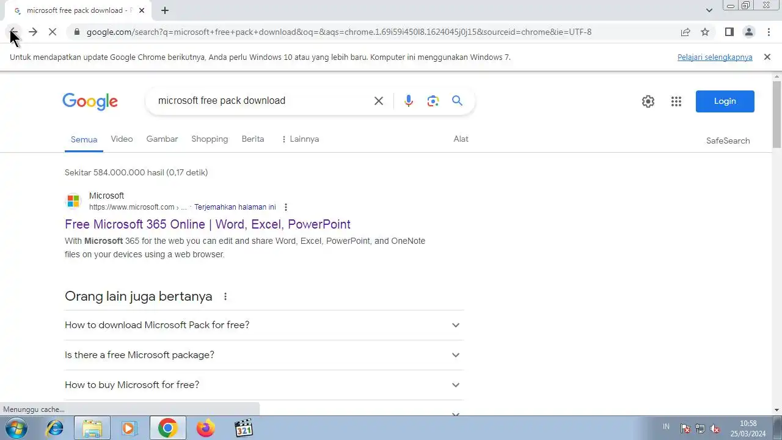
Task: Open the Chrome side panel icon
Action: tap(729, 32)
